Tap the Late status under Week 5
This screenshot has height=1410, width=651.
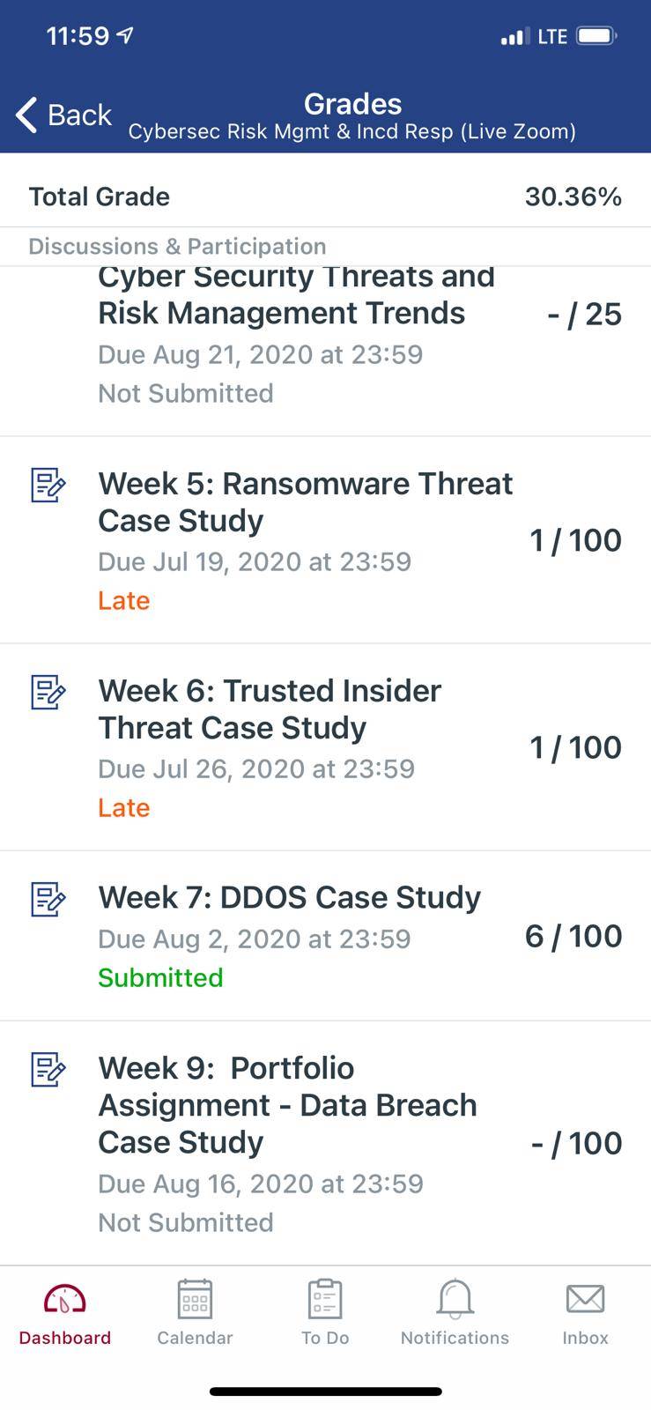[x=123, y=600]
